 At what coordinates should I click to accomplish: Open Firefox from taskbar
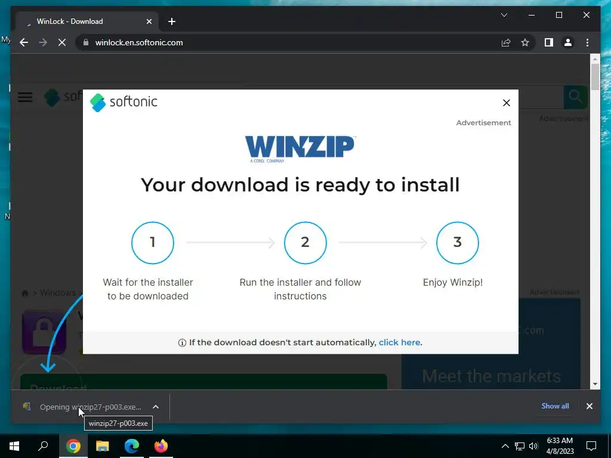tap(161, 446)
